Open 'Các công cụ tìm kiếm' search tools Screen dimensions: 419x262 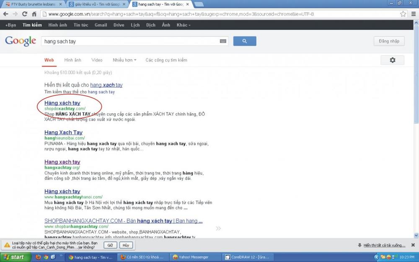166,60
